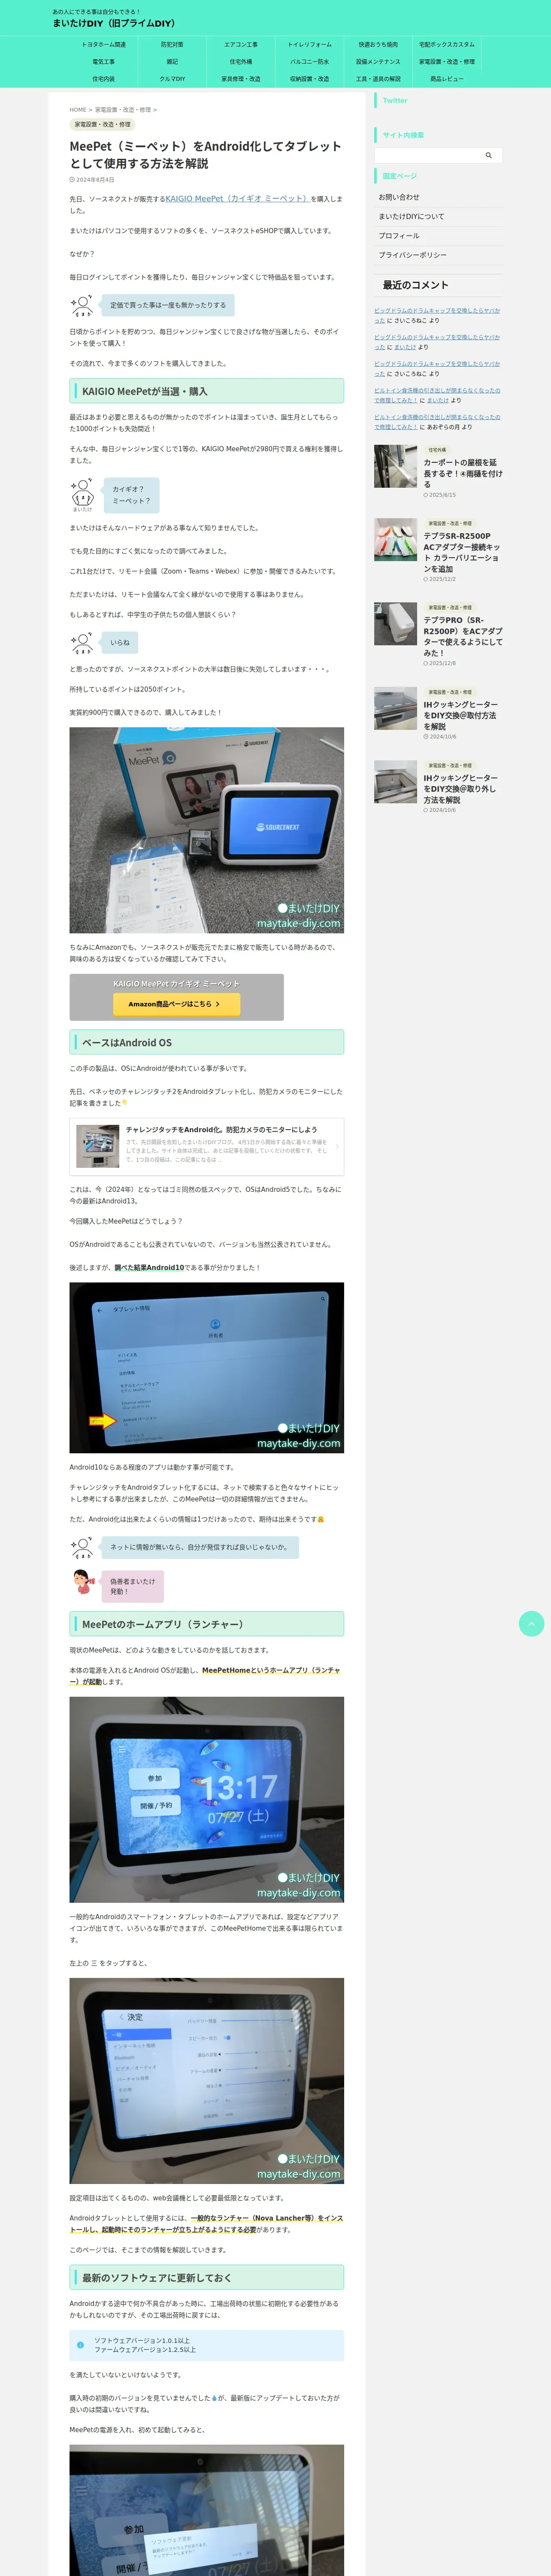Open 快適おうち焼肉 menu item
This screenshot has height=2576, width=551.
tap(378, 45)
